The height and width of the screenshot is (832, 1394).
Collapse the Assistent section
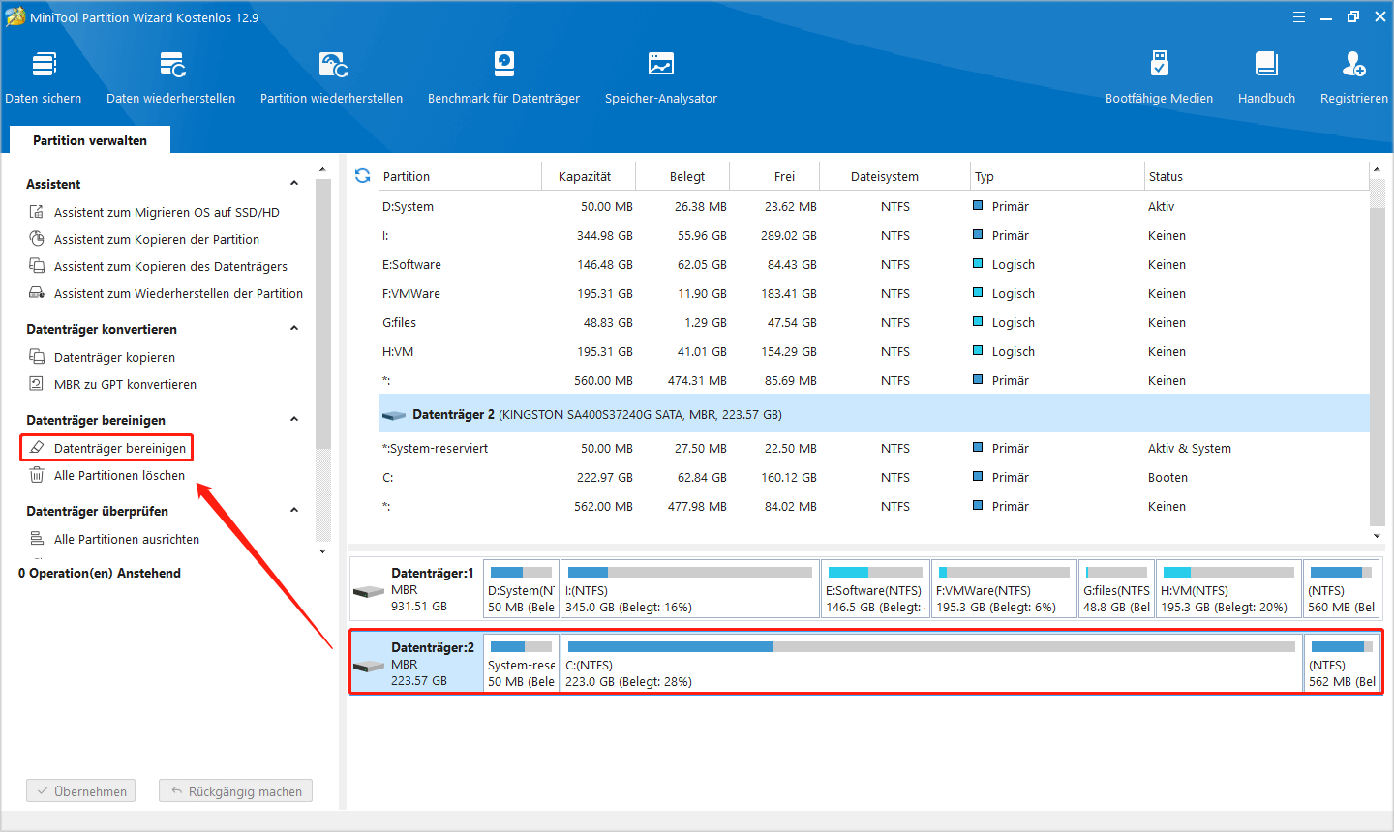pyautogui.click(x=294, y=184)
